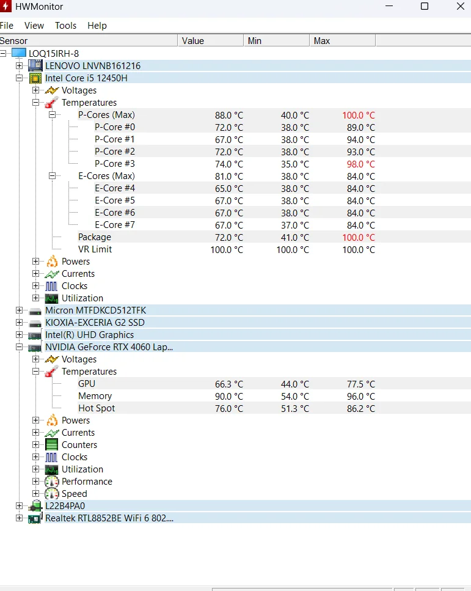Collapse the E-Cores (Max) group
Screen dimensions: 471x591
[x=53, y=175]
